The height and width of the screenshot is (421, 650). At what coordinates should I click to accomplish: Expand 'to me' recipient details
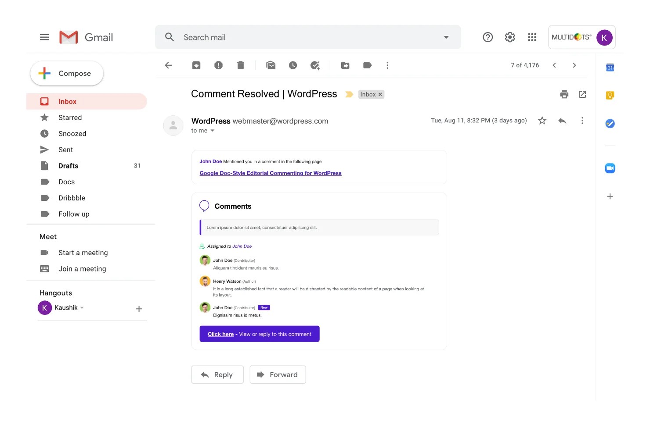[x=213, y=131]
